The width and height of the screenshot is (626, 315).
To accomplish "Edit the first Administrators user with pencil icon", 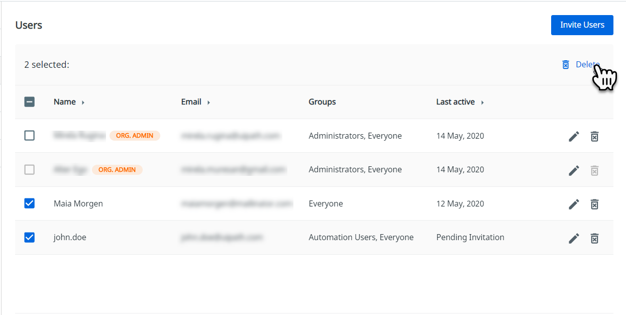I will (x=574, y=136).
